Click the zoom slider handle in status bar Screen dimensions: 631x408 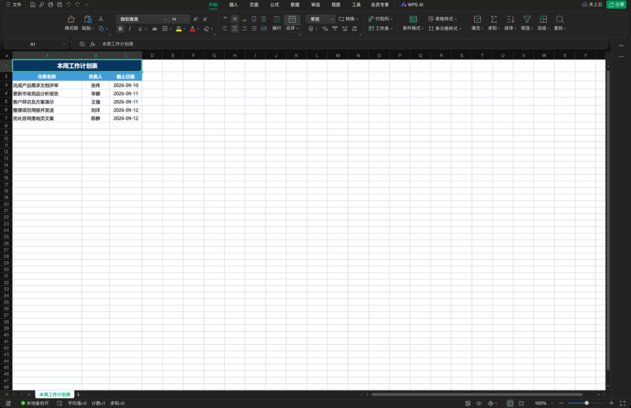(587, 403)
